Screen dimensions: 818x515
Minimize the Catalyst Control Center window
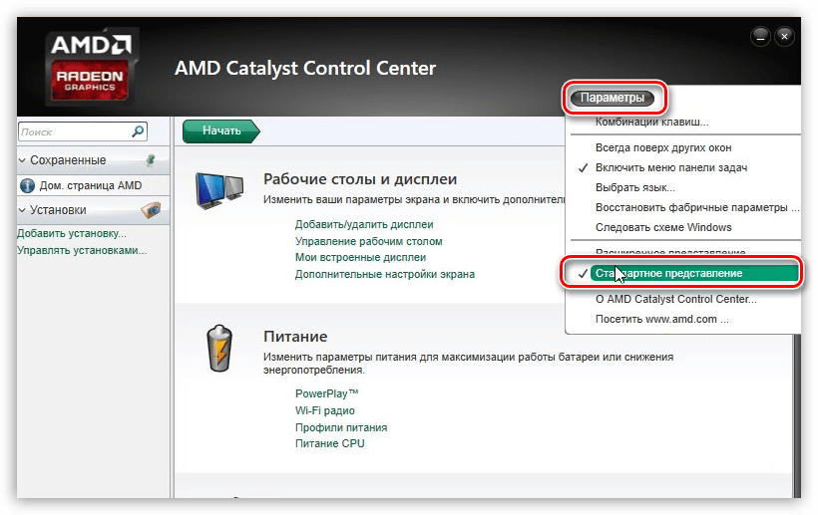pos(760,37)
